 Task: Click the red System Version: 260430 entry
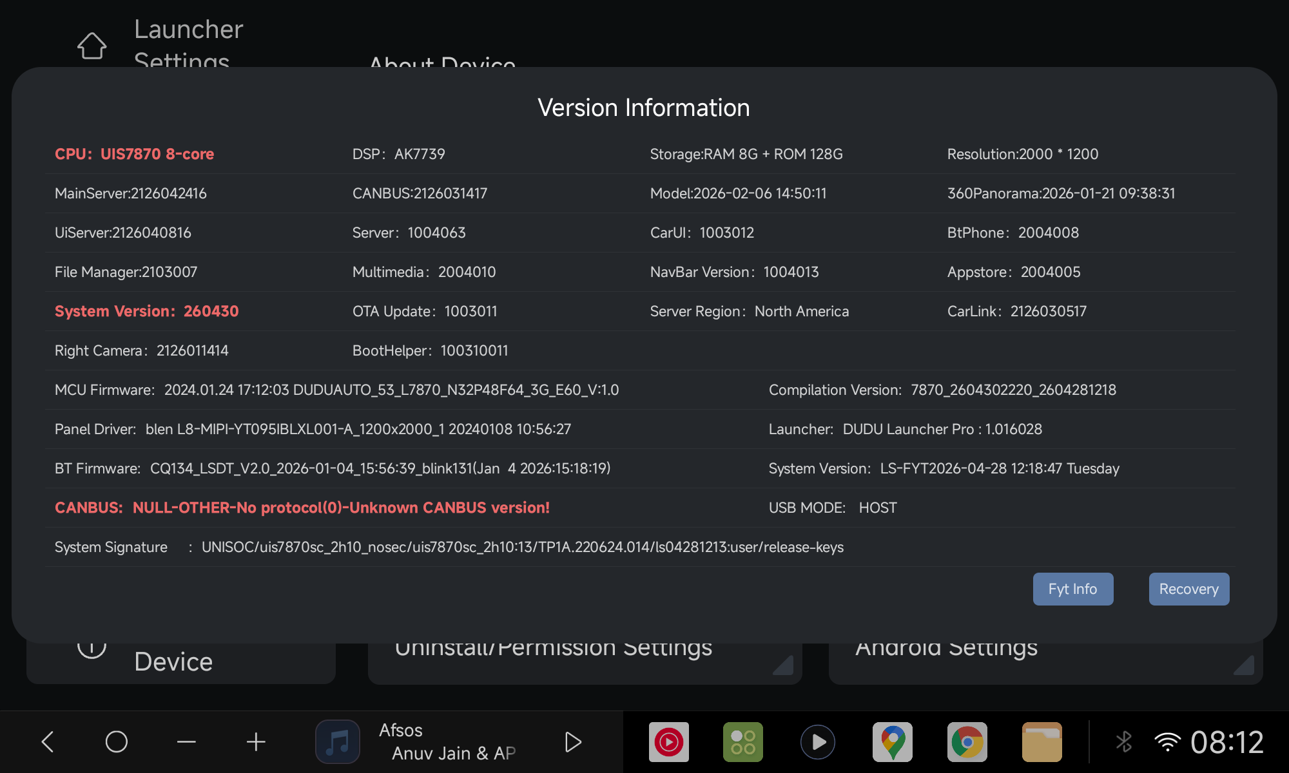[147, 311]
